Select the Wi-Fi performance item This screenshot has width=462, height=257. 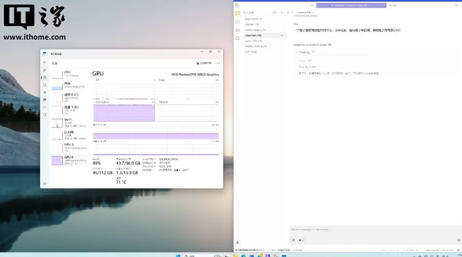tap(69, 121)
